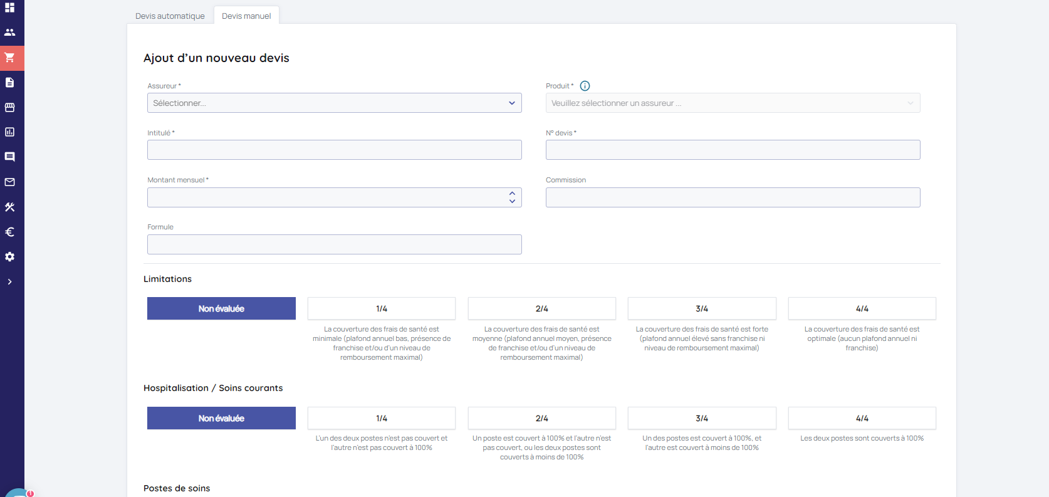1049x497 pixels.
Task: Open the storefront sidebar icon
Action: (x=10, y=107)
